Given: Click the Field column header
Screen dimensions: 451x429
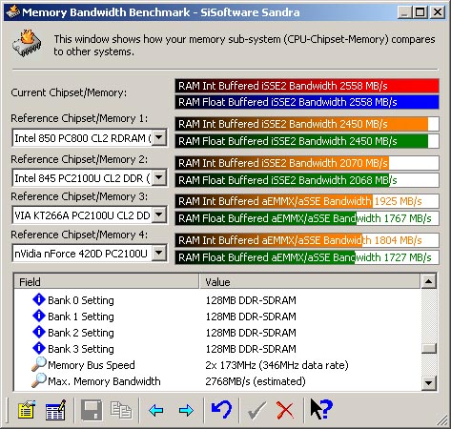Looking at the screenshot, I should point(107,281).
